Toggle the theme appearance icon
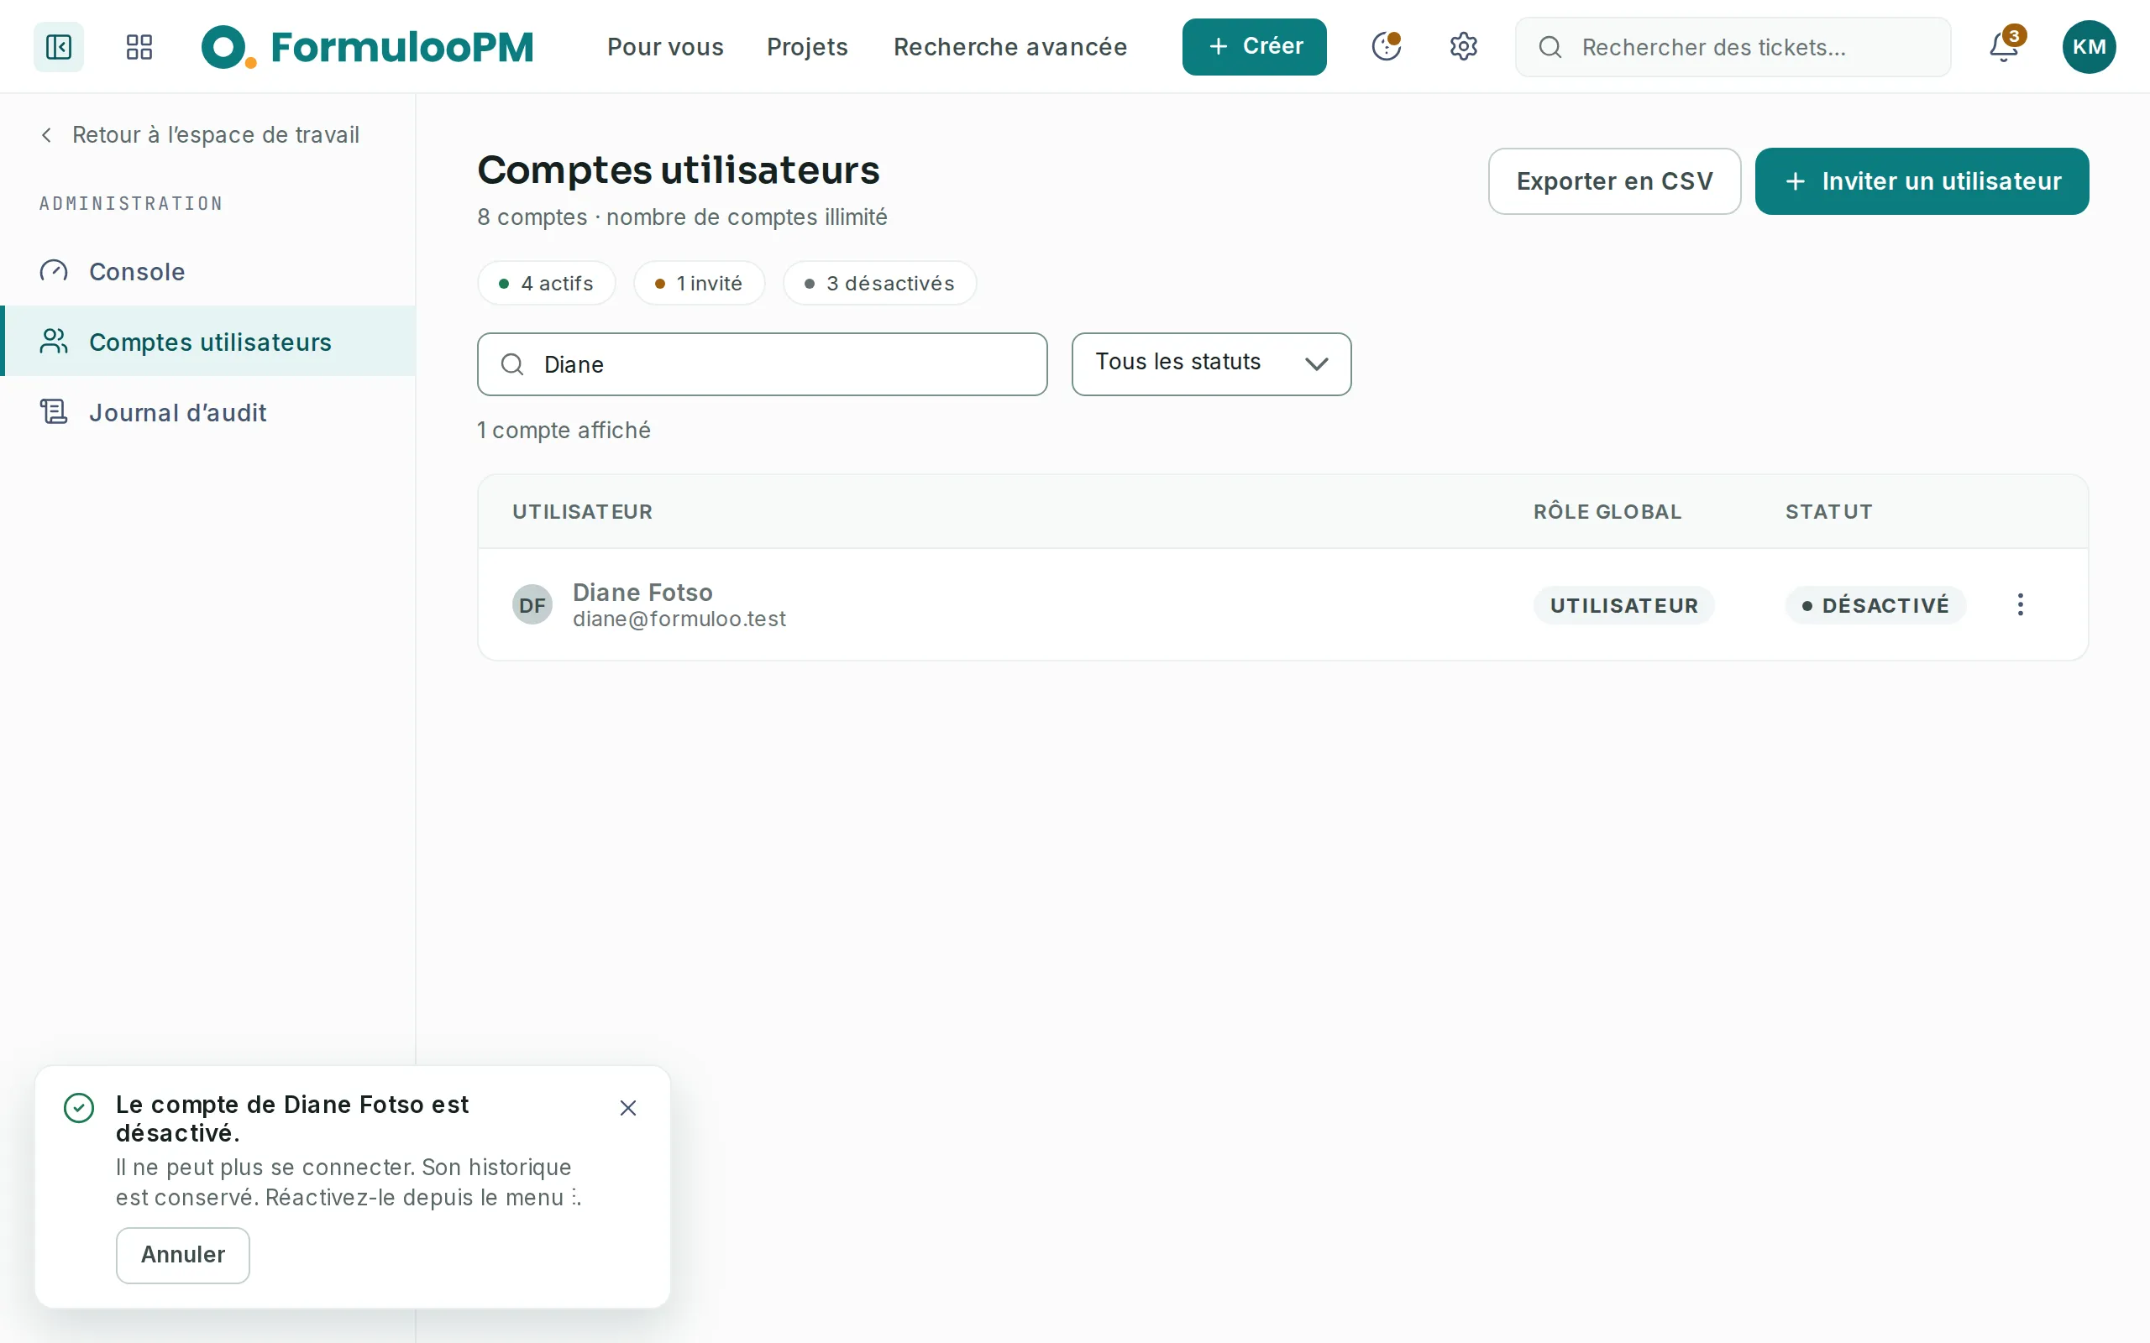The width and height of the screenshot is (2150, 1343). click(x=1386, y=46)
